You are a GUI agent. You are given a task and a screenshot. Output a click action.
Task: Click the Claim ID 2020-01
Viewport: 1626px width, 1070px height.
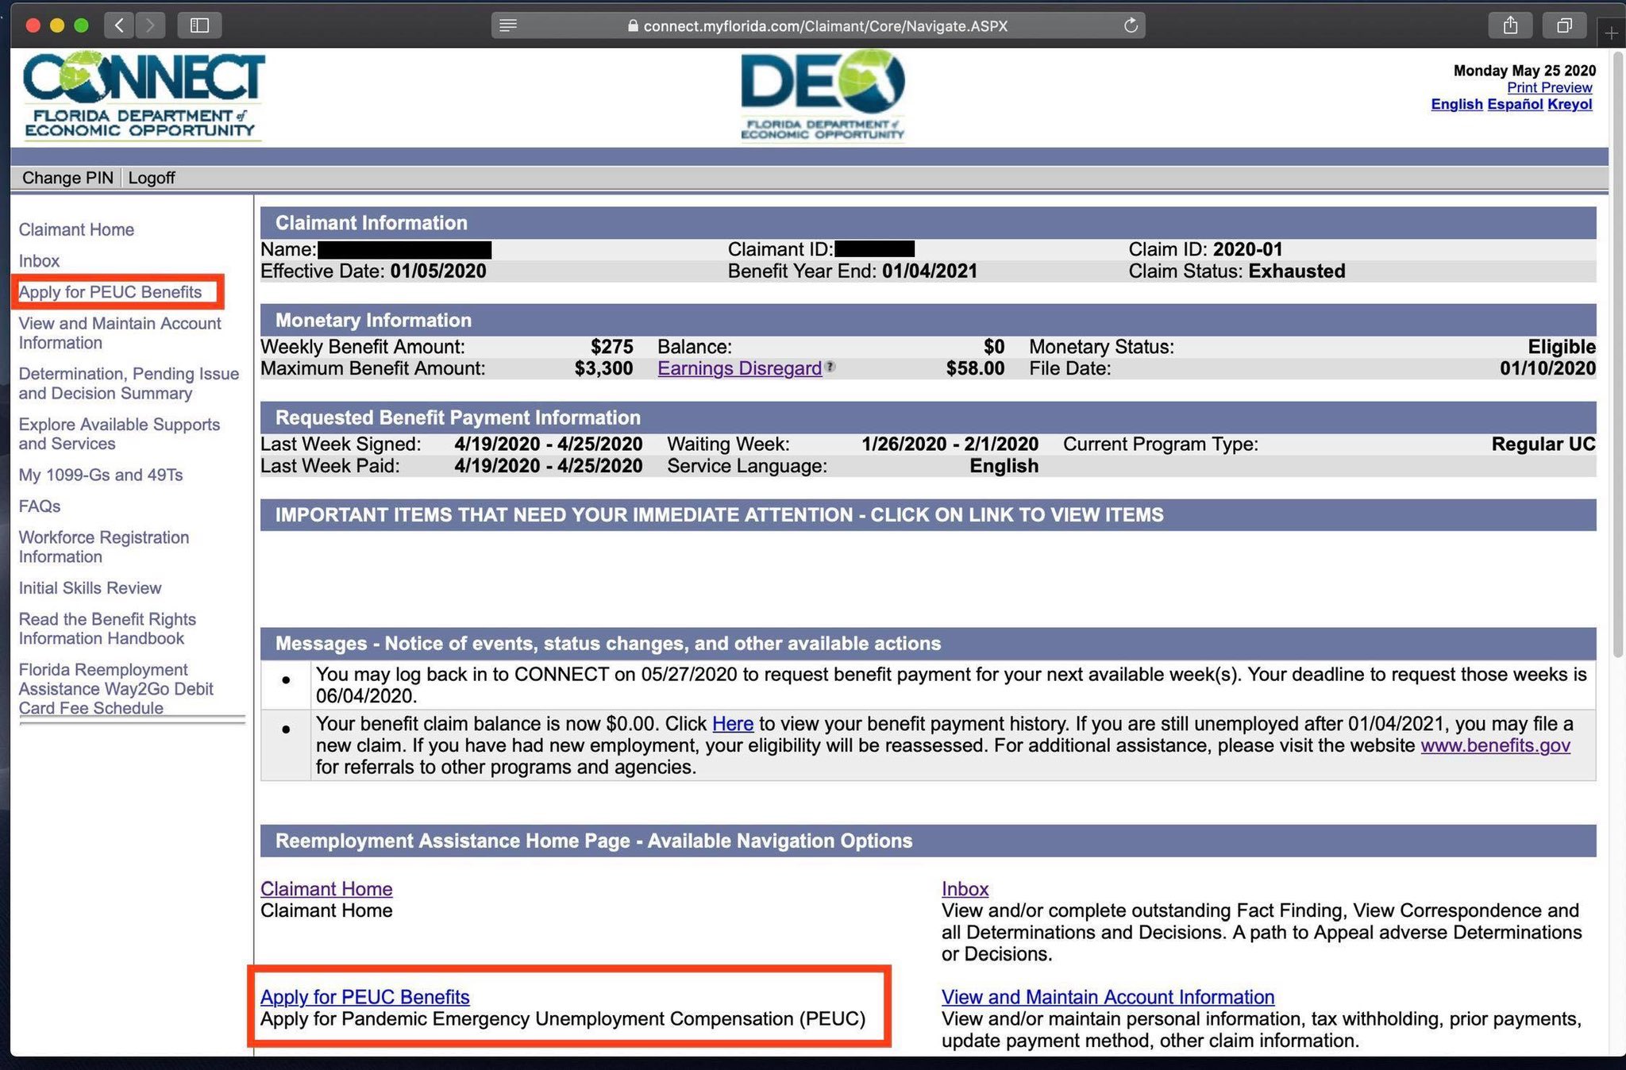click(x=1247, y=249)
